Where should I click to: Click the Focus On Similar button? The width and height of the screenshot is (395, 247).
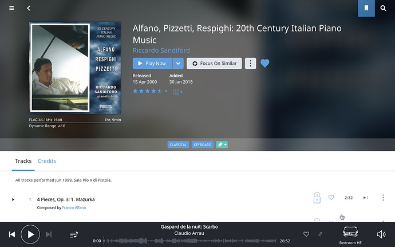(214, 64)
